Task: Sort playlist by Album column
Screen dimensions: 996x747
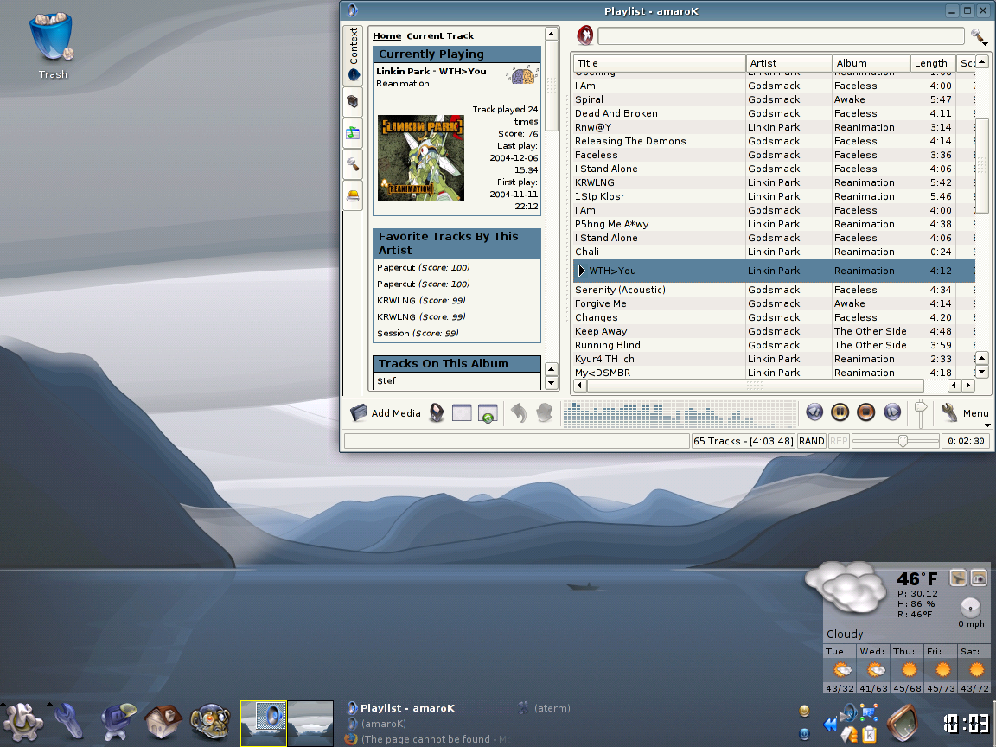Action: point(871,63)
